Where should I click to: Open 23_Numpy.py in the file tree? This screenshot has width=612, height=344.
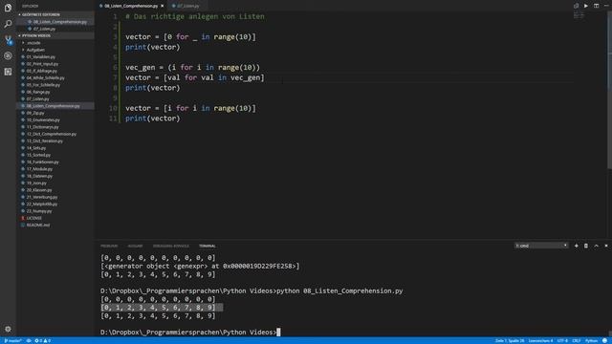(55, 211)
